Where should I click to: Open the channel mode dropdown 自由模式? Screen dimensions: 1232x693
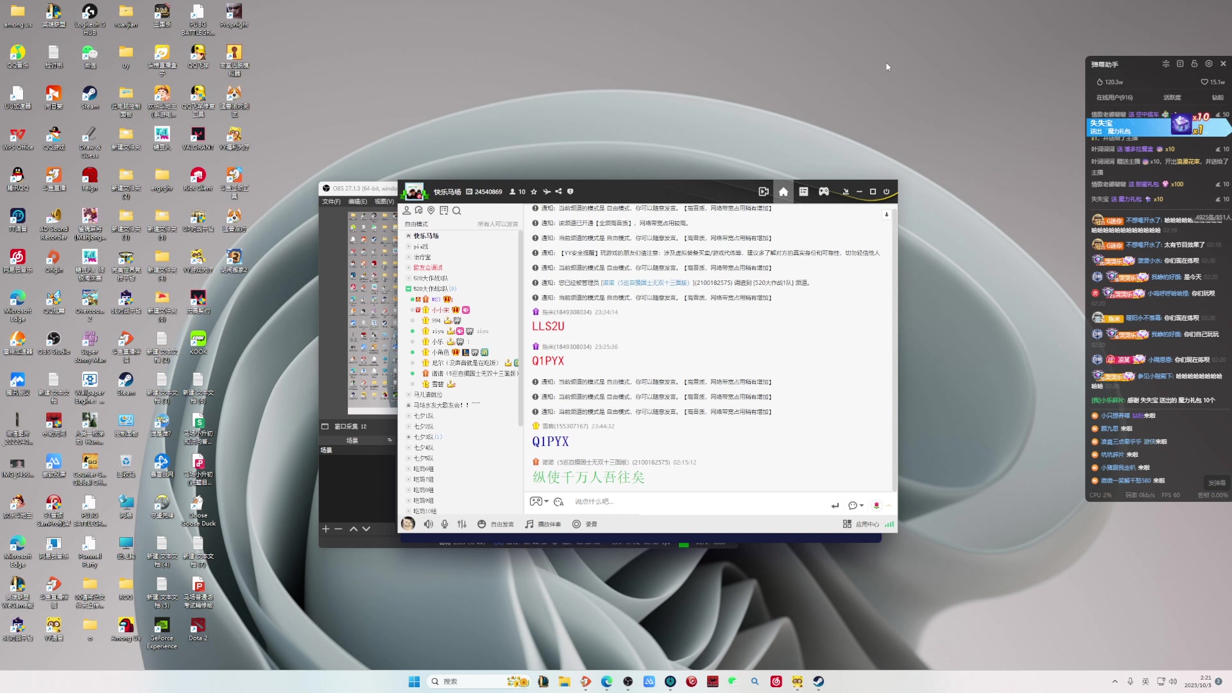(x=416, y=224)
